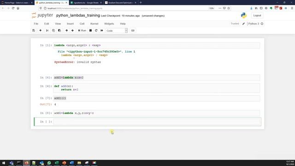Click the Firefox icon in taskbar

(27, 163)
